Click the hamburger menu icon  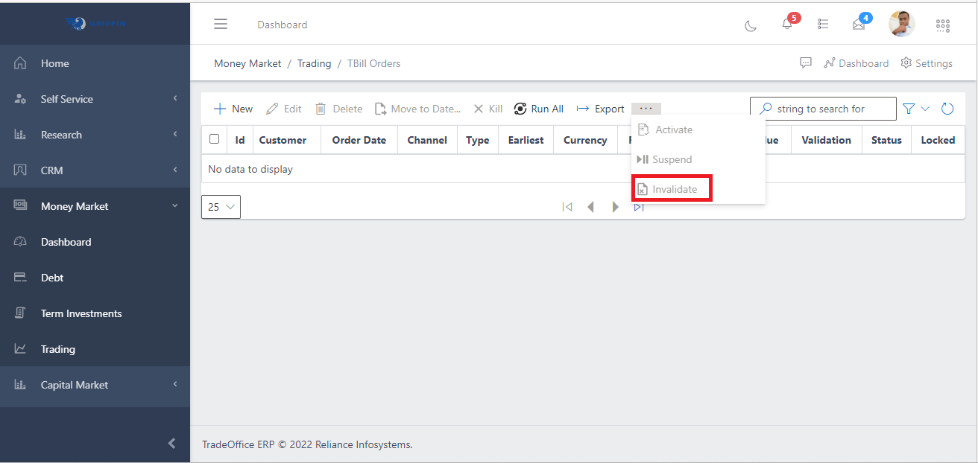(221, 25)
